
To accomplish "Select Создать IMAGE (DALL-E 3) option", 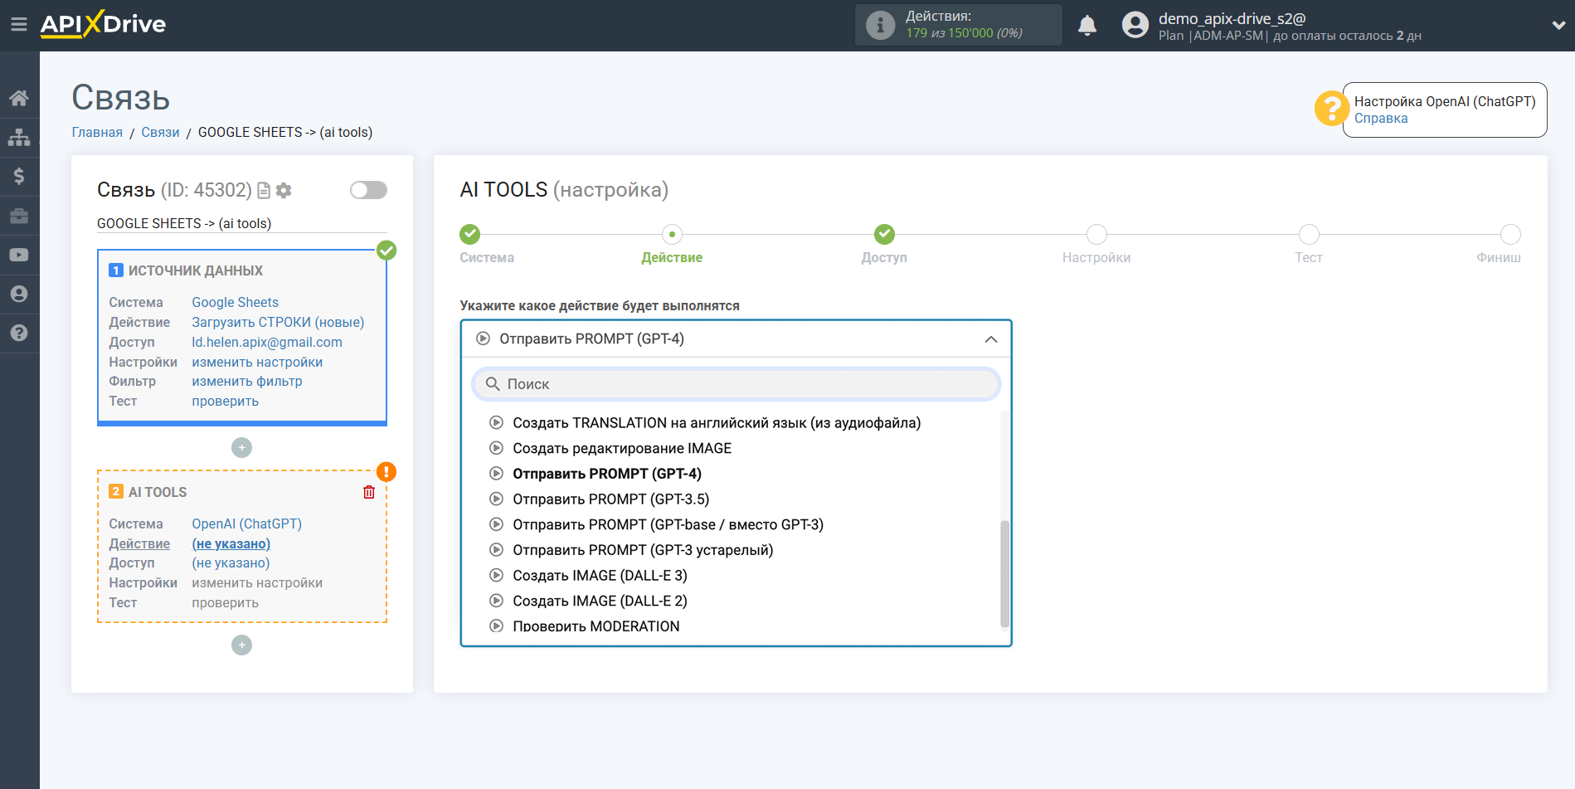I will click(600, 576).
